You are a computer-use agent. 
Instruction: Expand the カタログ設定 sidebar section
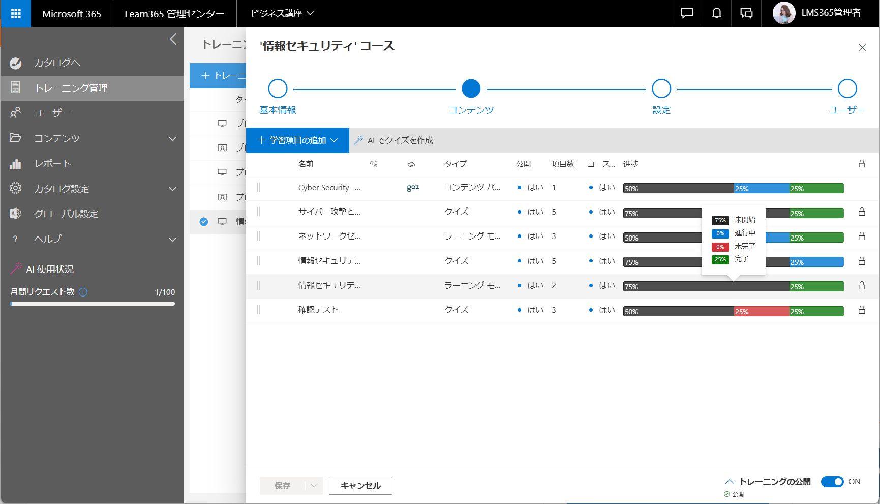click(172, 189)
